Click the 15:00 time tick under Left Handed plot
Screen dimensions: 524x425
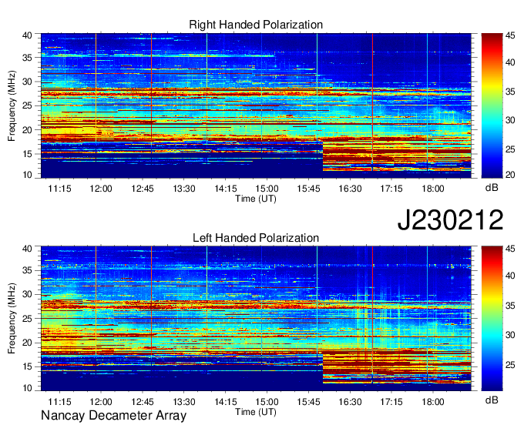267,402
